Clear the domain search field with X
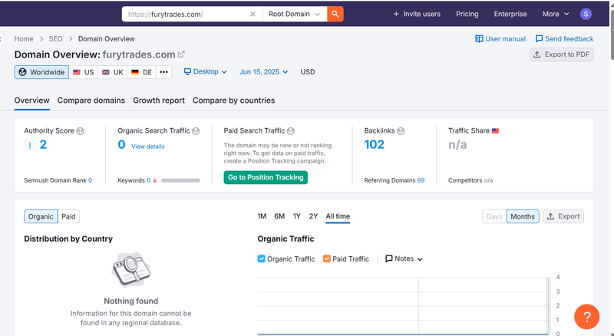Screen dimensions: 614x336 pos(253,14)
